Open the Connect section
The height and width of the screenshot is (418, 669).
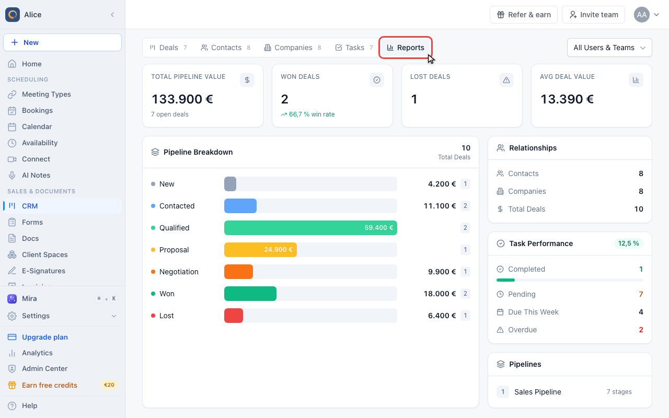63,159
